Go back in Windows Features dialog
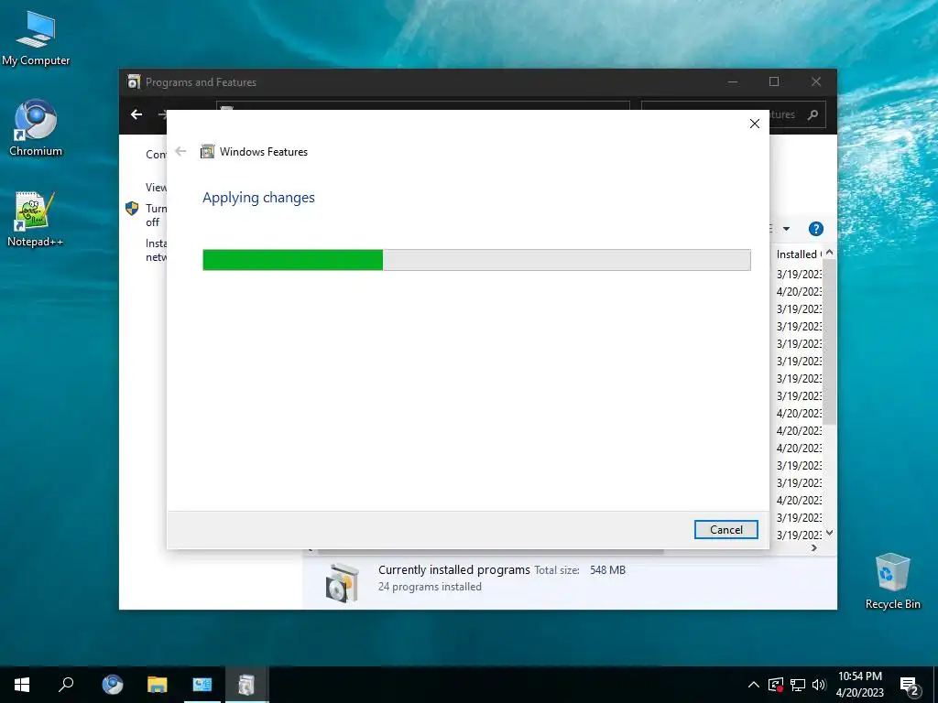 pyautogui.click(x=180, y=152)
